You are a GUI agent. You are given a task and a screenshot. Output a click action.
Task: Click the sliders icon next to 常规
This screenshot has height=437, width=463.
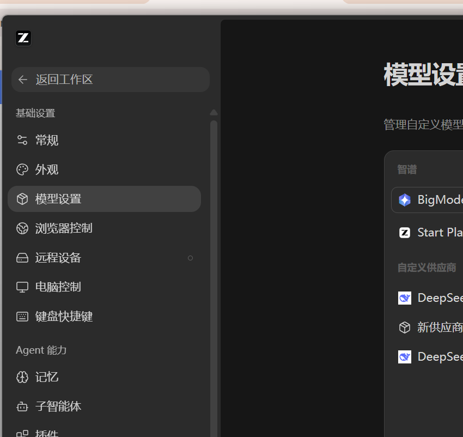22,140
